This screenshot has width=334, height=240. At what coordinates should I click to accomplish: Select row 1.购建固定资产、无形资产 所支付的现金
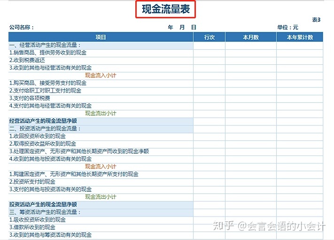[166, 174]
